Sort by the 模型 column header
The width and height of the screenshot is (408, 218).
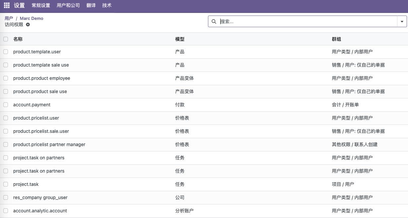coord(180,39)
